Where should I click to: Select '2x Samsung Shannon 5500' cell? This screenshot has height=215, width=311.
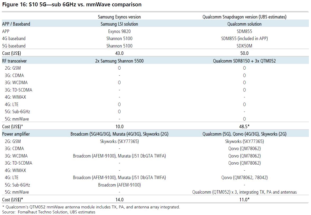coord(120,61)
